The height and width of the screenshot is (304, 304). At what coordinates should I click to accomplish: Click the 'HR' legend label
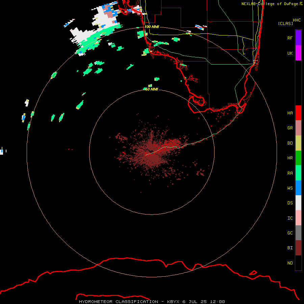290,158
